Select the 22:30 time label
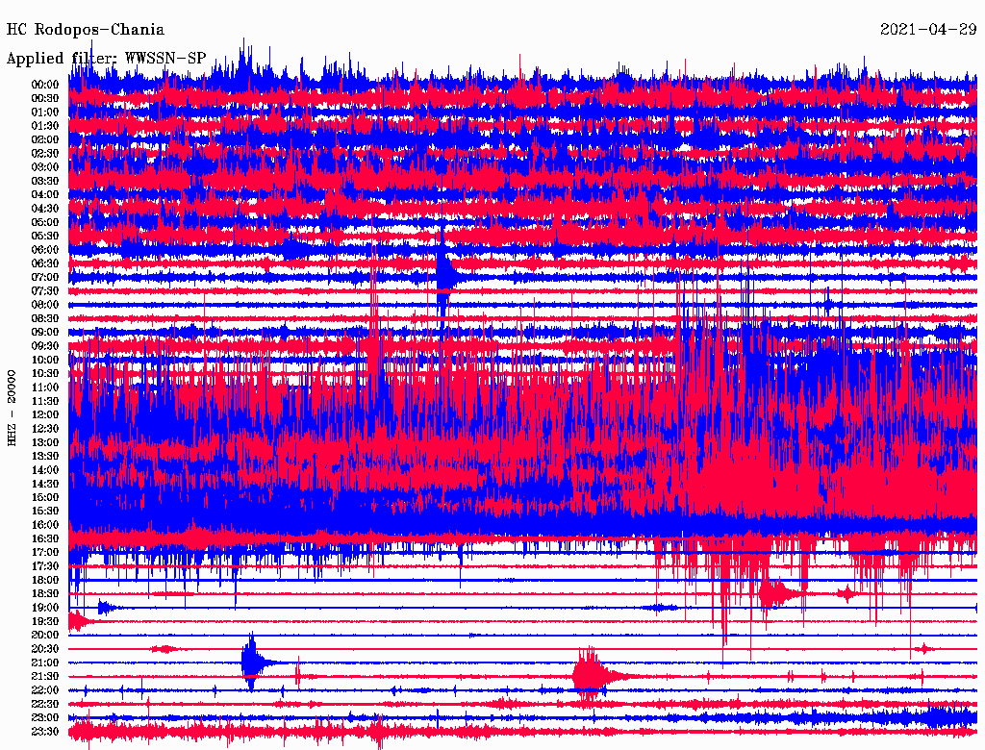The image size is (985, 750). click(x=45, y=704)
